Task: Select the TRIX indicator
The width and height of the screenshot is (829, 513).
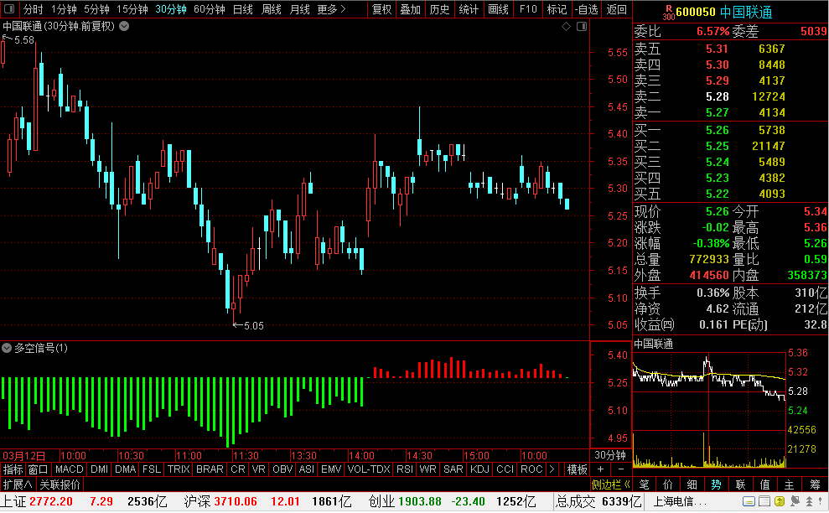Action: [x=179, y=469]
